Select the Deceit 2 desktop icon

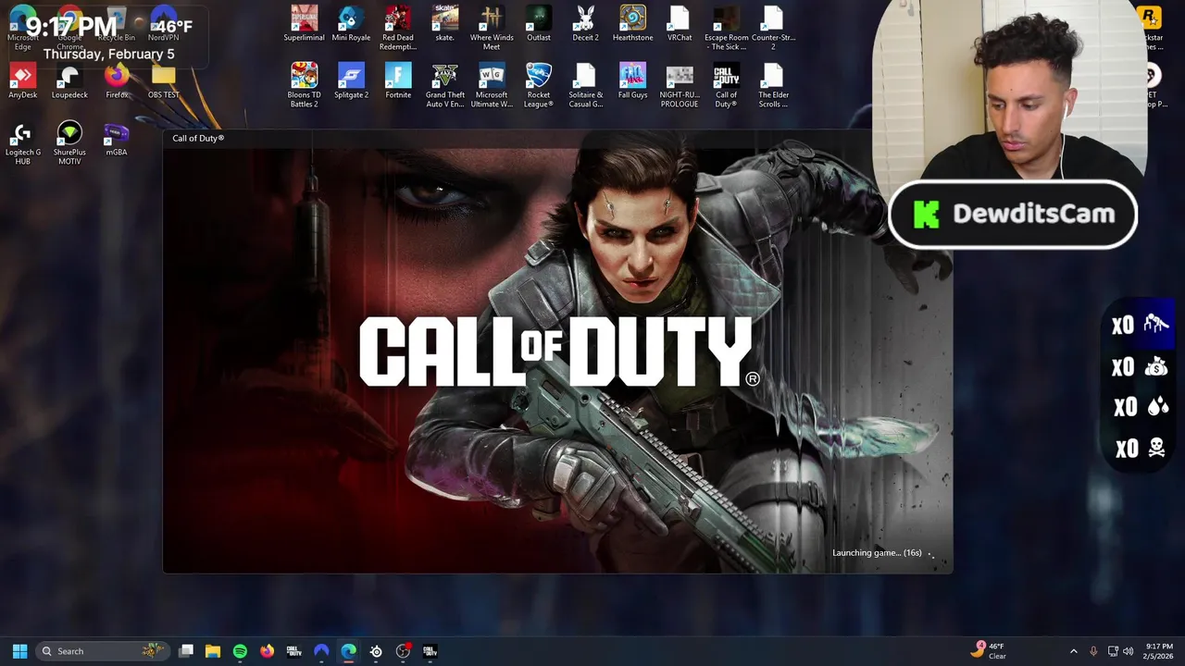coord(585,24)
